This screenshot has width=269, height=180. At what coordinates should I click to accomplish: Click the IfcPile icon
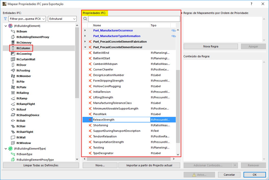[13, 82]
